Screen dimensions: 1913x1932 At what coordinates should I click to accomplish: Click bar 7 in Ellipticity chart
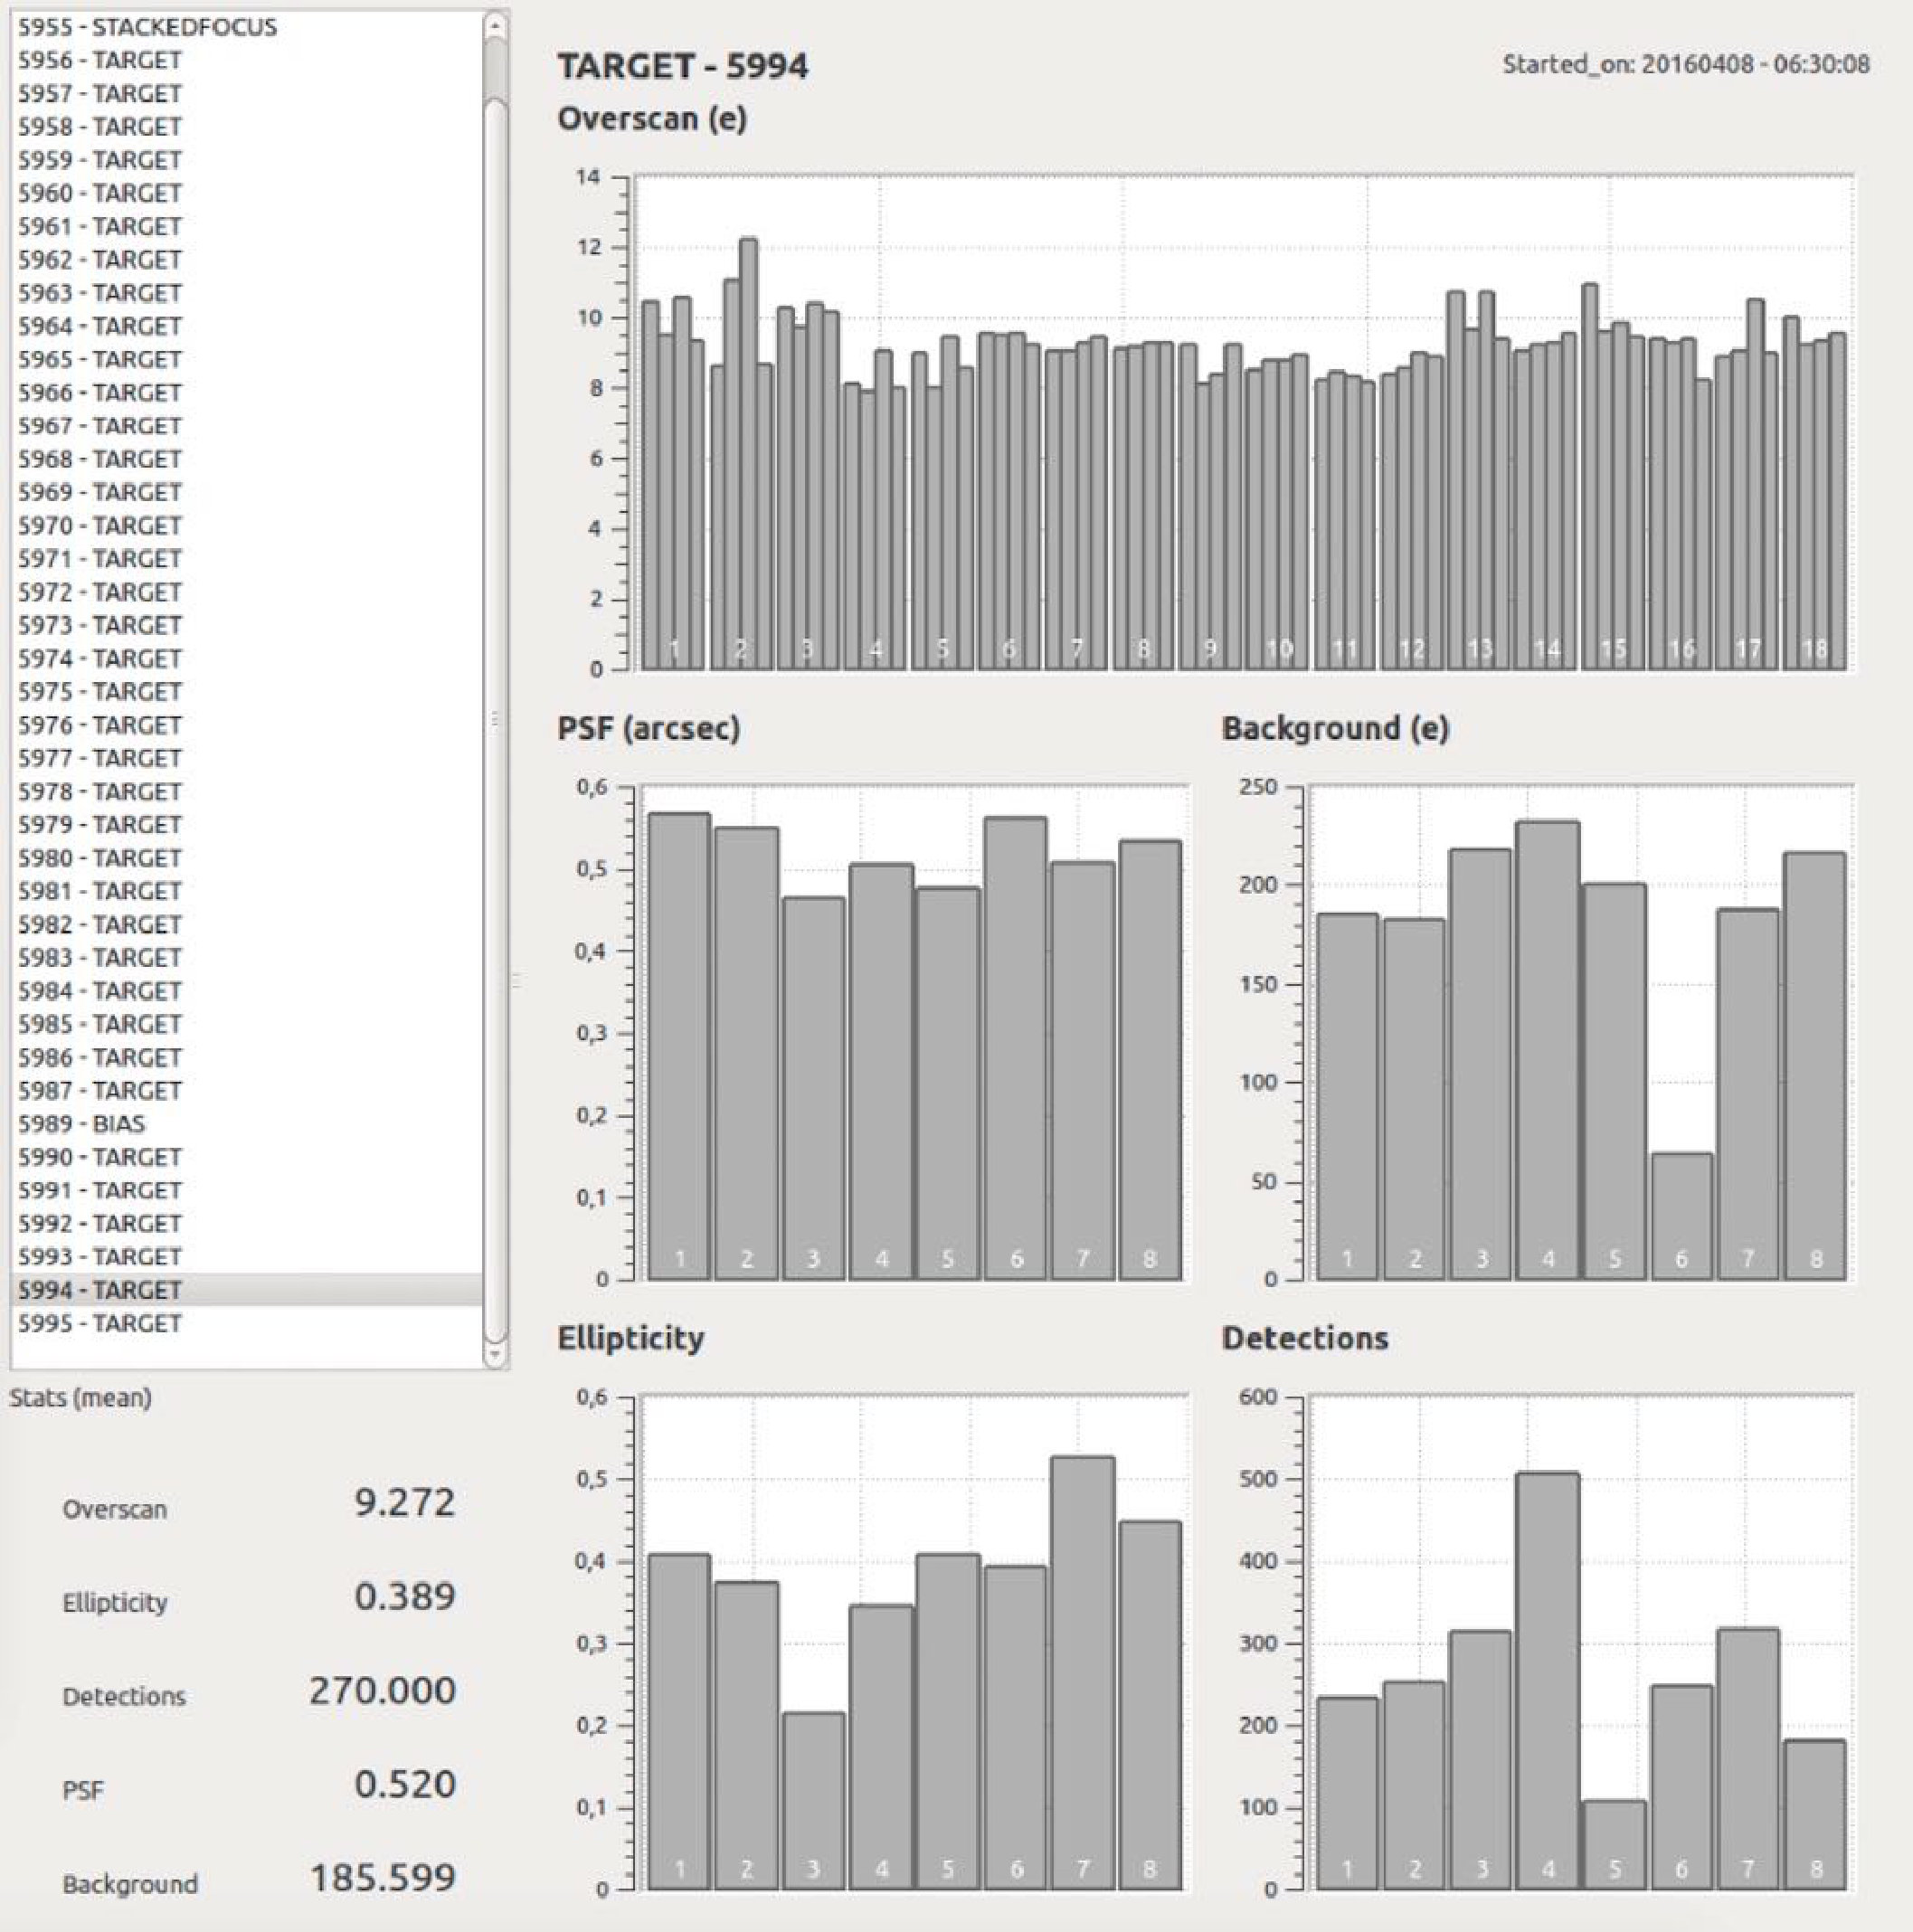[x=1082, y=1673]
